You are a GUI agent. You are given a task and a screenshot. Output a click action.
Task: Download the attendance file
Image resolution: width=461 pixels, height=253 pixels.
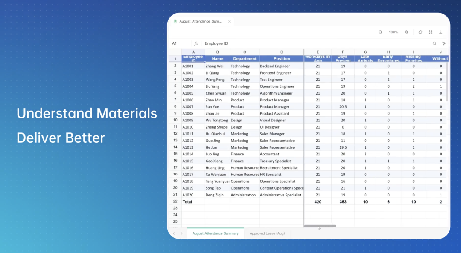(441, 32)
